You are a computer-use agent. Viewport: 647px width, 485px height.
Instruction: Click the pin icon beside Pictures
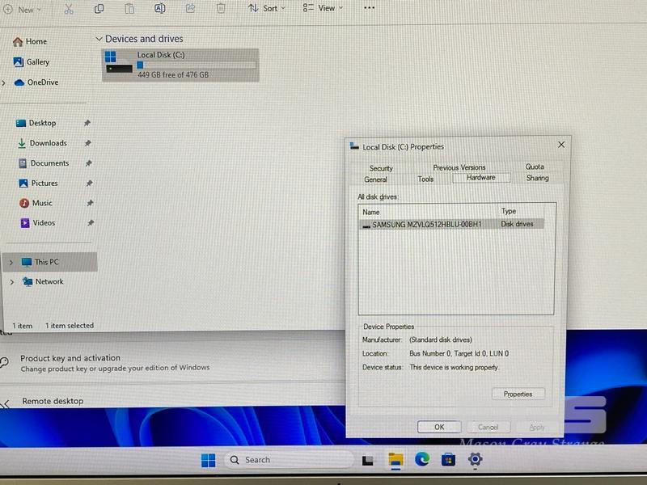tap(90, 183)
